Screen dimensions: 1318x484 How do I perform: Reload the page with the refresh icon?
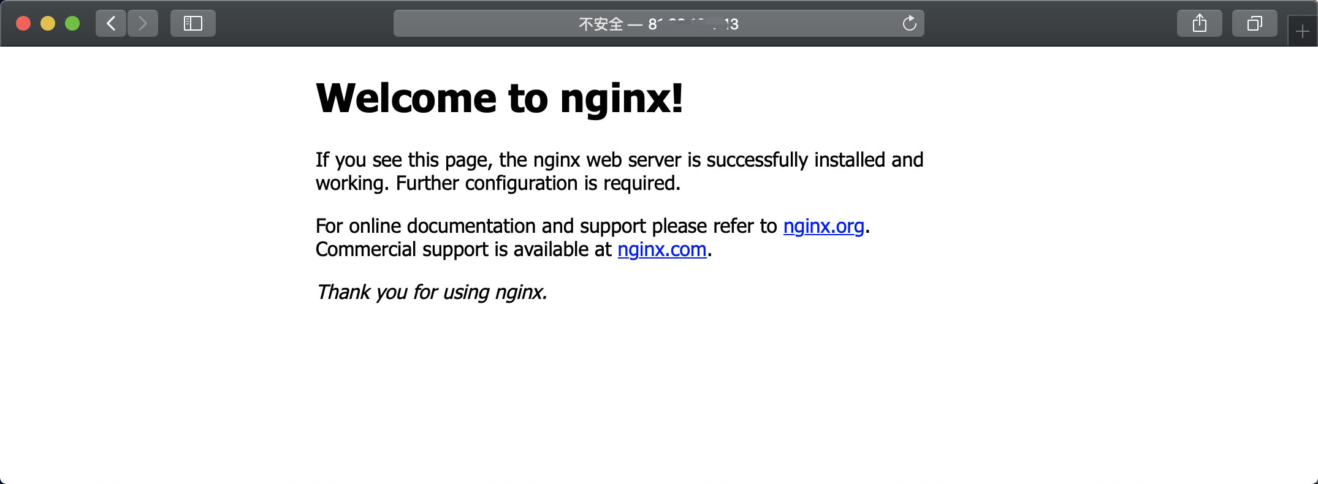coord(910,23)
